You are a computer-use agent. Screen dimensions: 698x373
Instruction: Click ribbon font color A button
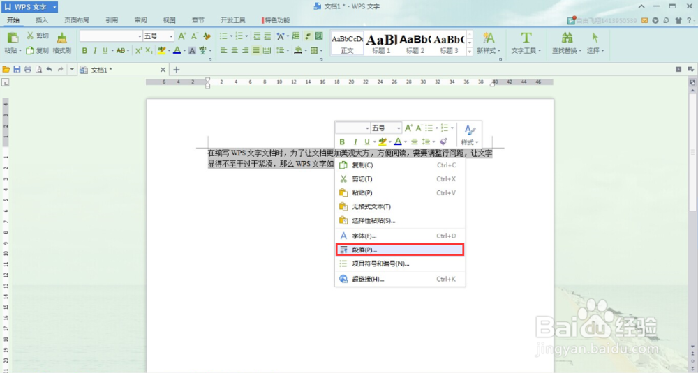click(x=177, y=51)
